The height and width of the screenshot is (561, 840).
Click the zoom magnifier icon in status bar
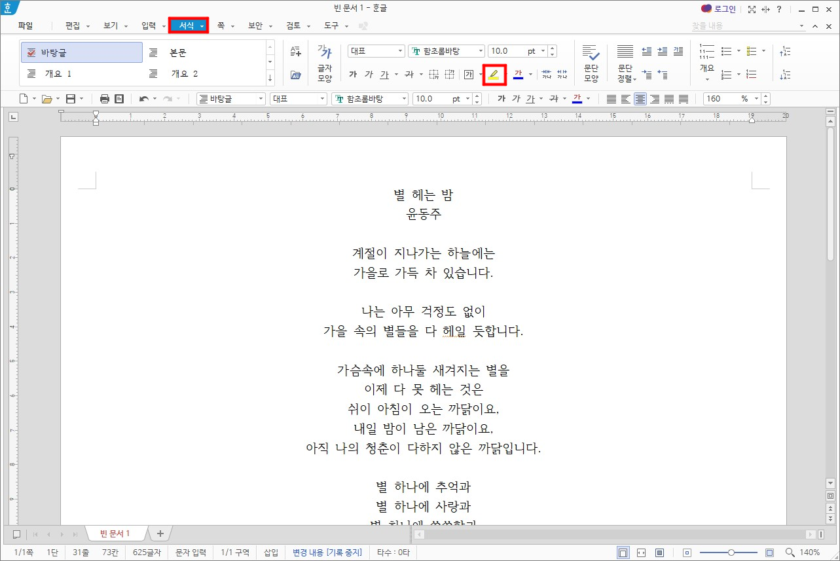point(790,552)
